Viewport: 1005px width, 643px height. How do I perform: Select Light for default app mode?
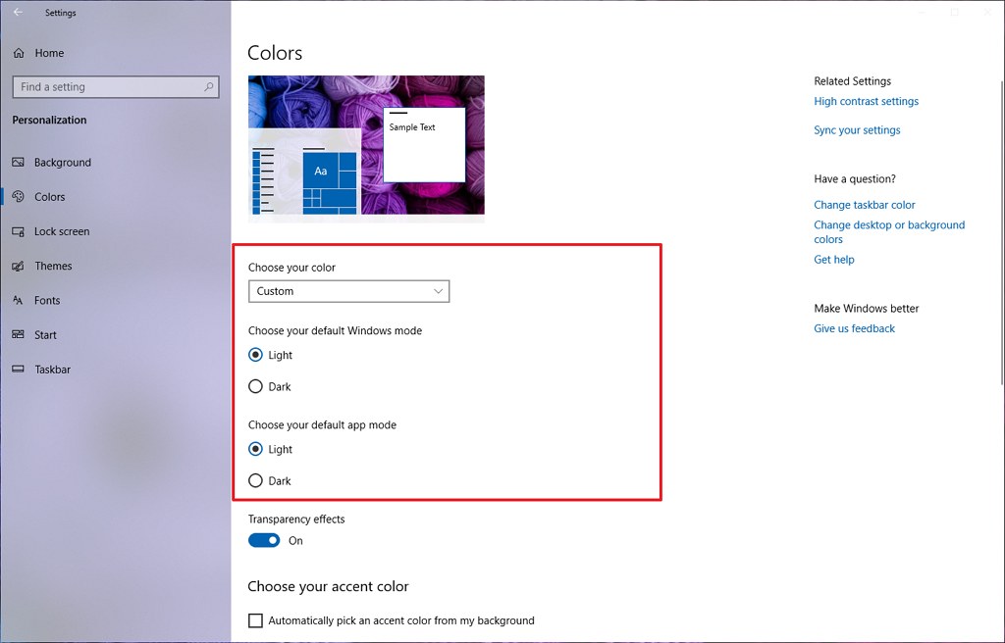[x=256, y=449]
